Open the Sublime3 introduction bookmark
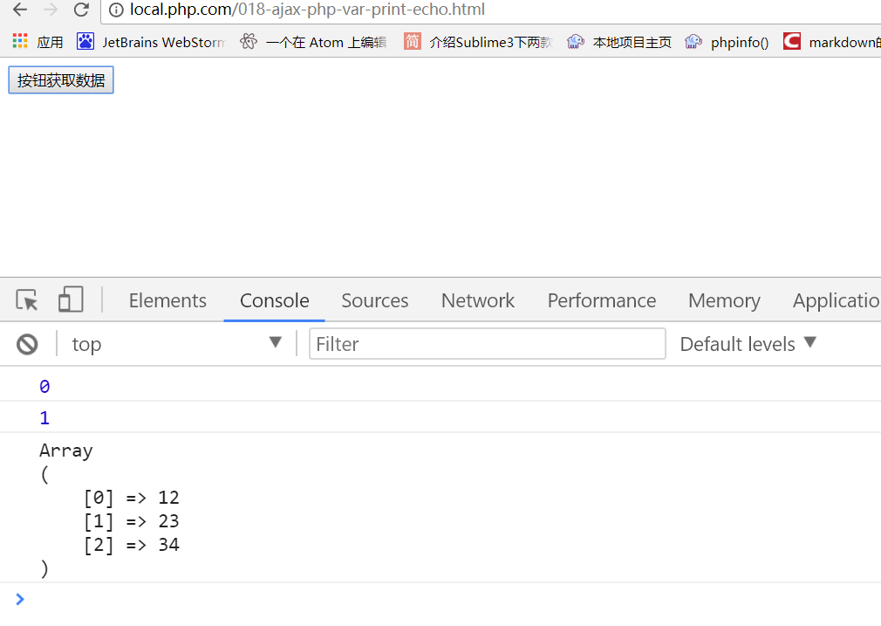 pos(478,42)
